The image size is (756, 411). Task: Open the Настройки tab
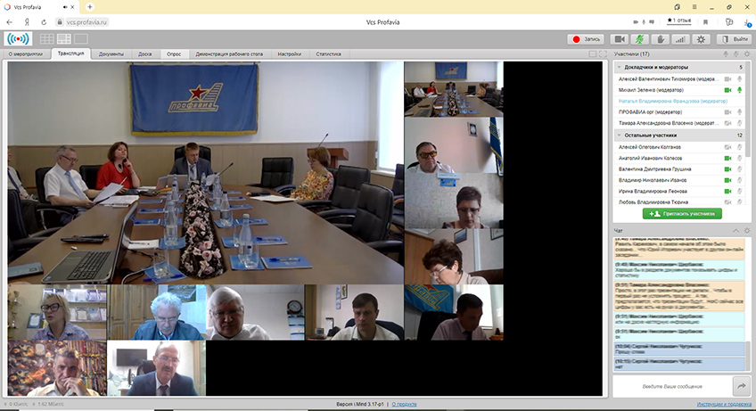289,54
